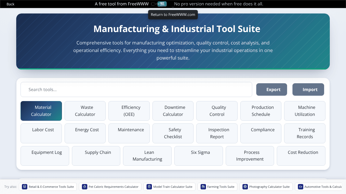Viewport: 346px width, 194px height.
Task: Switch to Safety Checklist tab
Action: tap(173, 133)
